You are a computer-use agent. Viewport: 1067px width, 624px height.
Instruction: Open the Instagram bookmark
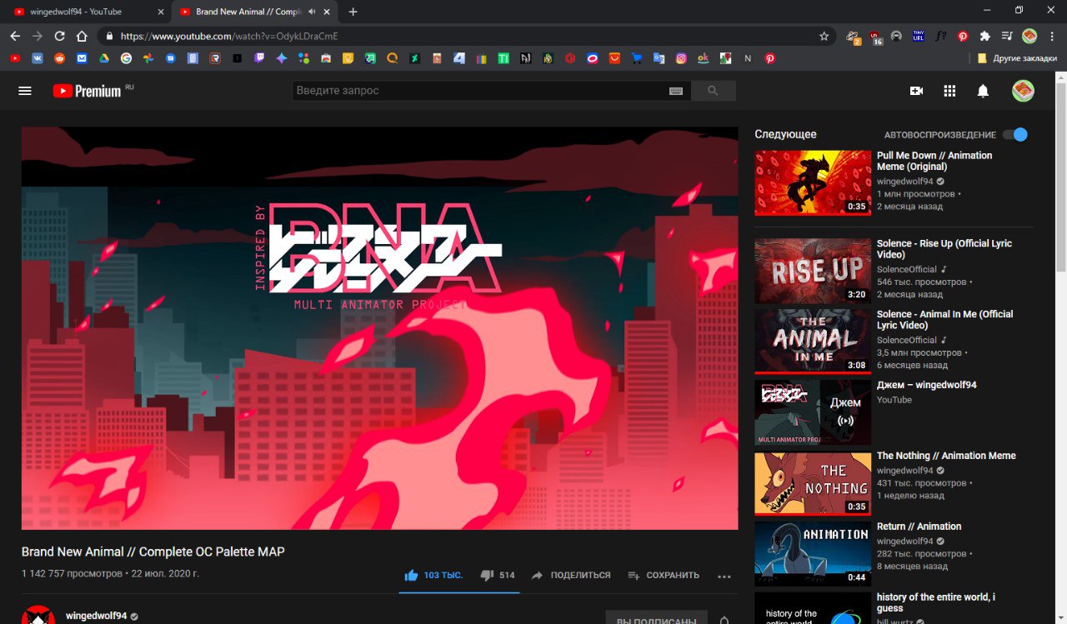pyautogui.click(x=681, y=58)
